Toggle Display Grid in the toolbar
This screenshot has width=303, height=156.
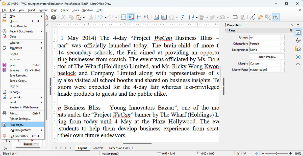tap(123, 17)
